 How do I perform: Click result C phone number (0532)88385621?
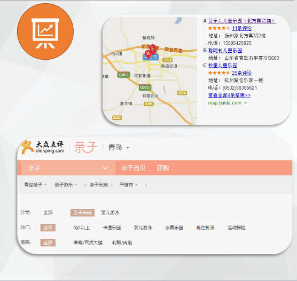coord(240,88)
